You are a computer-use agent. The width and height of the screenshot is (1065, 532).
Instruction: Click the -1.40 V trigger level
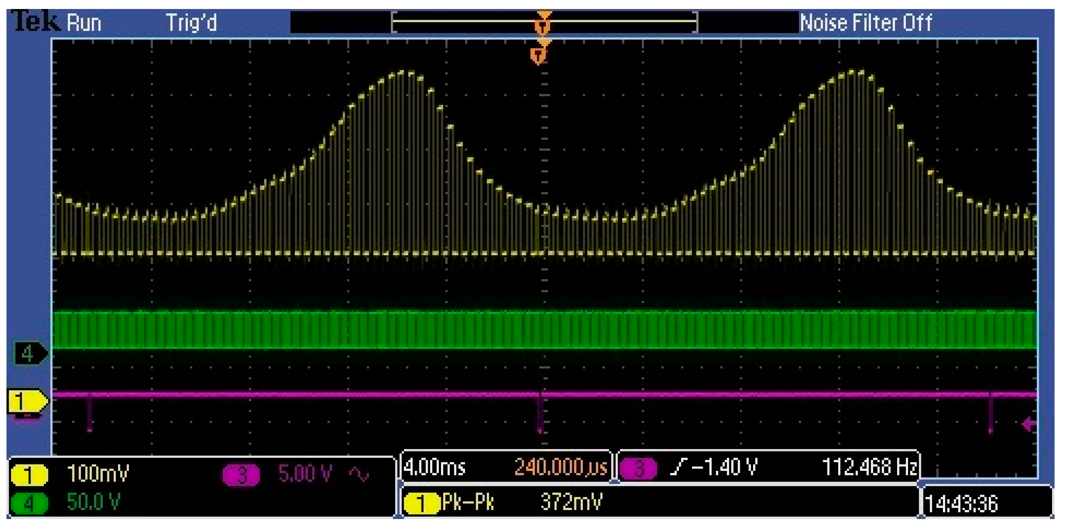click(x=725, y=468)
